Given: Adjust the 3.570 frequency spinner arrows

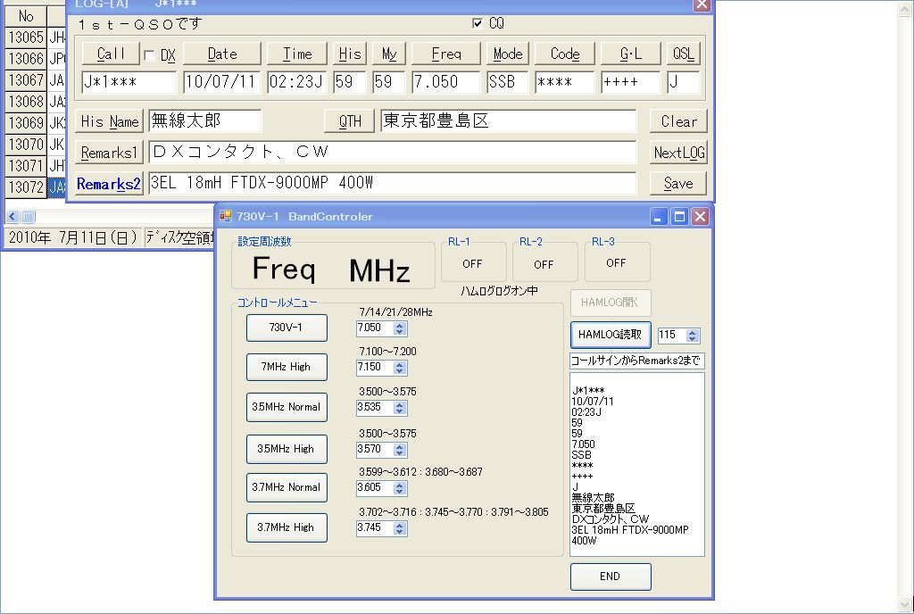Looking at the screenshot, I should pos(399,450).
